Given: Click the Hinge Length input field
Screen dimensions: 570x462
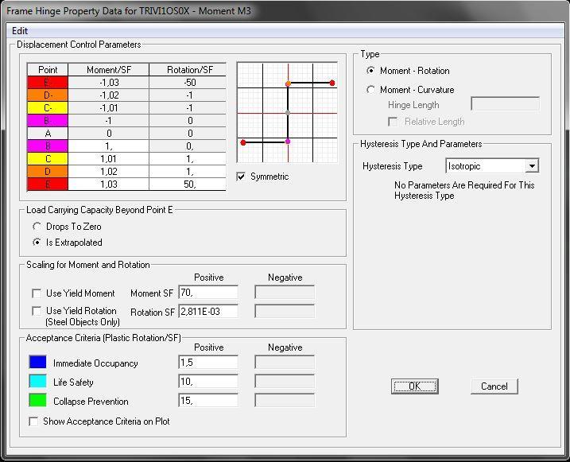Looking at the screenshot, I should pyautogui.click(x=505, y=103).
